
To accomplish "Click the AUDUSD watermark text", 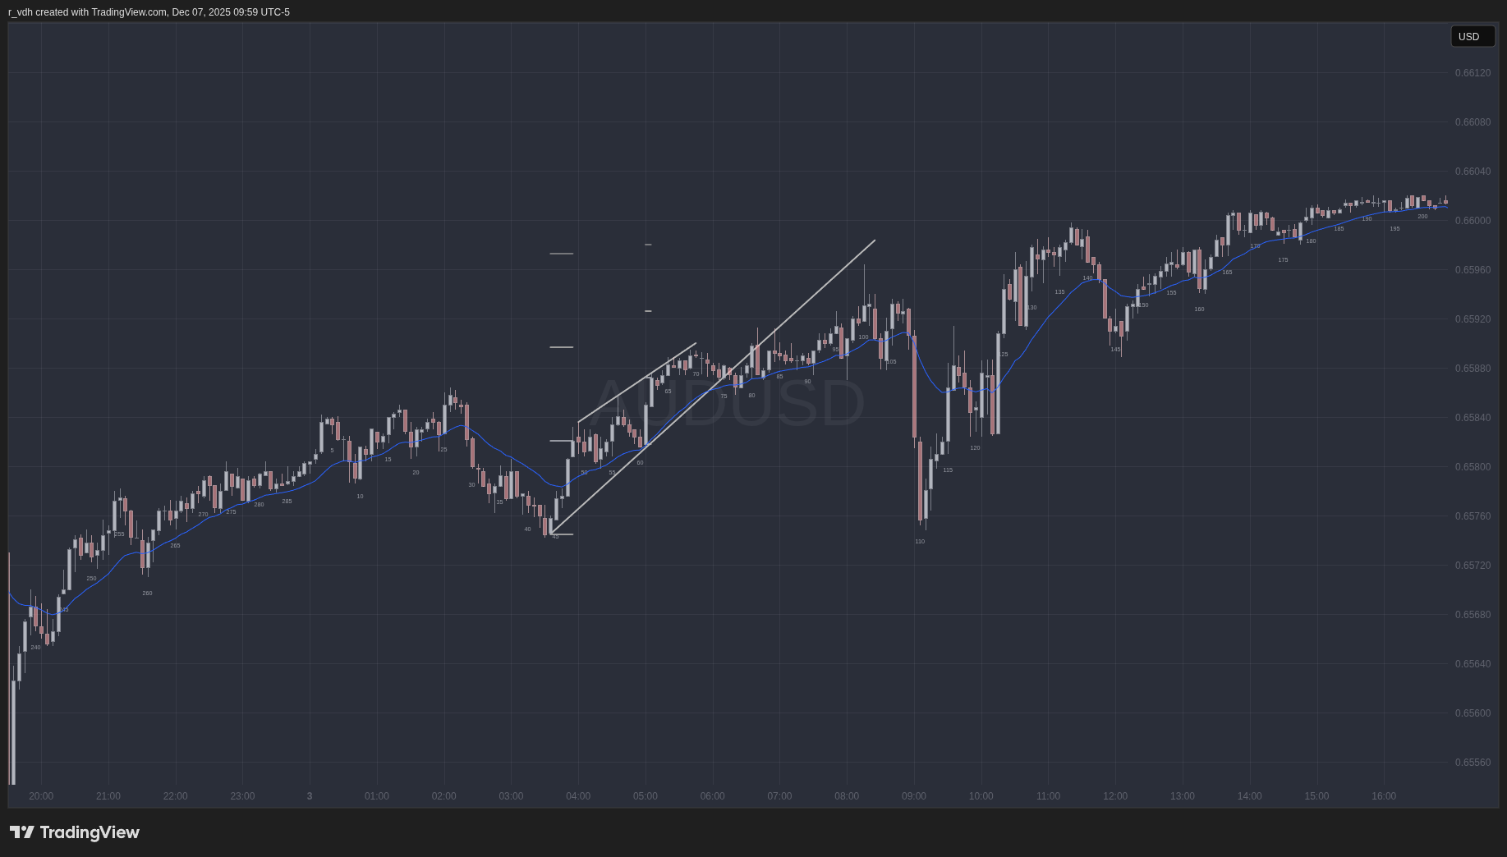I will 728,403.
